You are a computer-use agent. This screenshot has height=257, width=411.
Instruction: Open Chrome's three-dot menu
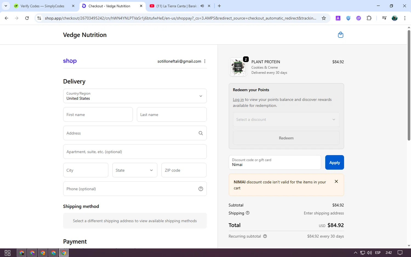tap(405, 18)
